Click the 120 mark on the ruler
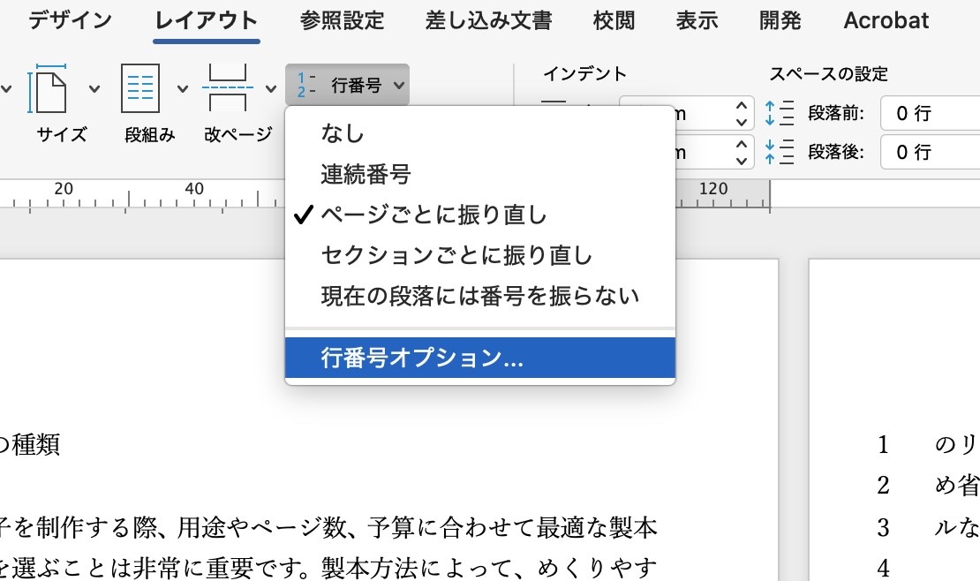Viewport: 980px width, 581px height. pyautogui.click(x=713, y=189)
